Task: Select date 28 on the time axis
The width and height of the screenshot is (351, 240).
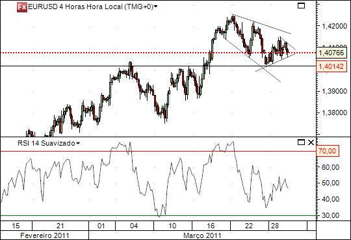Action: [275, 226]
